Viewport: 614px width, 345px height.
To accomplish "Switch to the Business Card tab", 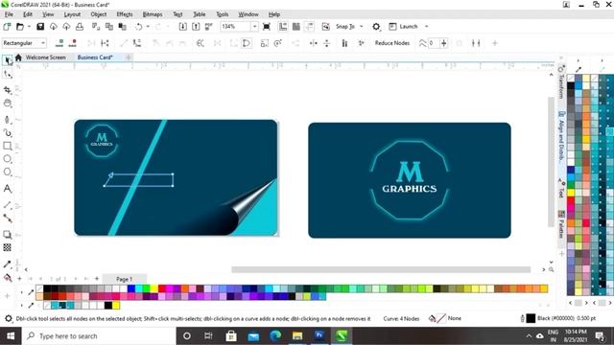I will pos(95,57).
